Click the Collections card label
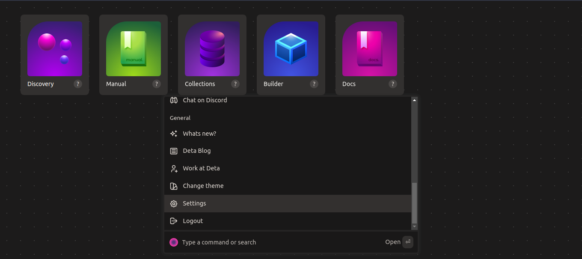 [x=200, y=84]
